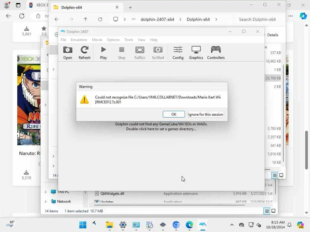Click the Search Dolphin-x64 field
310x232 pixels.
(x=257, y=19)
